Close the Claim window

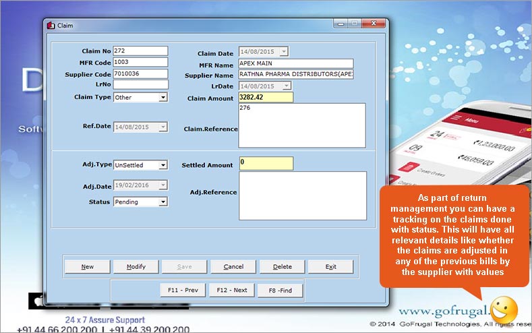tap(374, 24)
